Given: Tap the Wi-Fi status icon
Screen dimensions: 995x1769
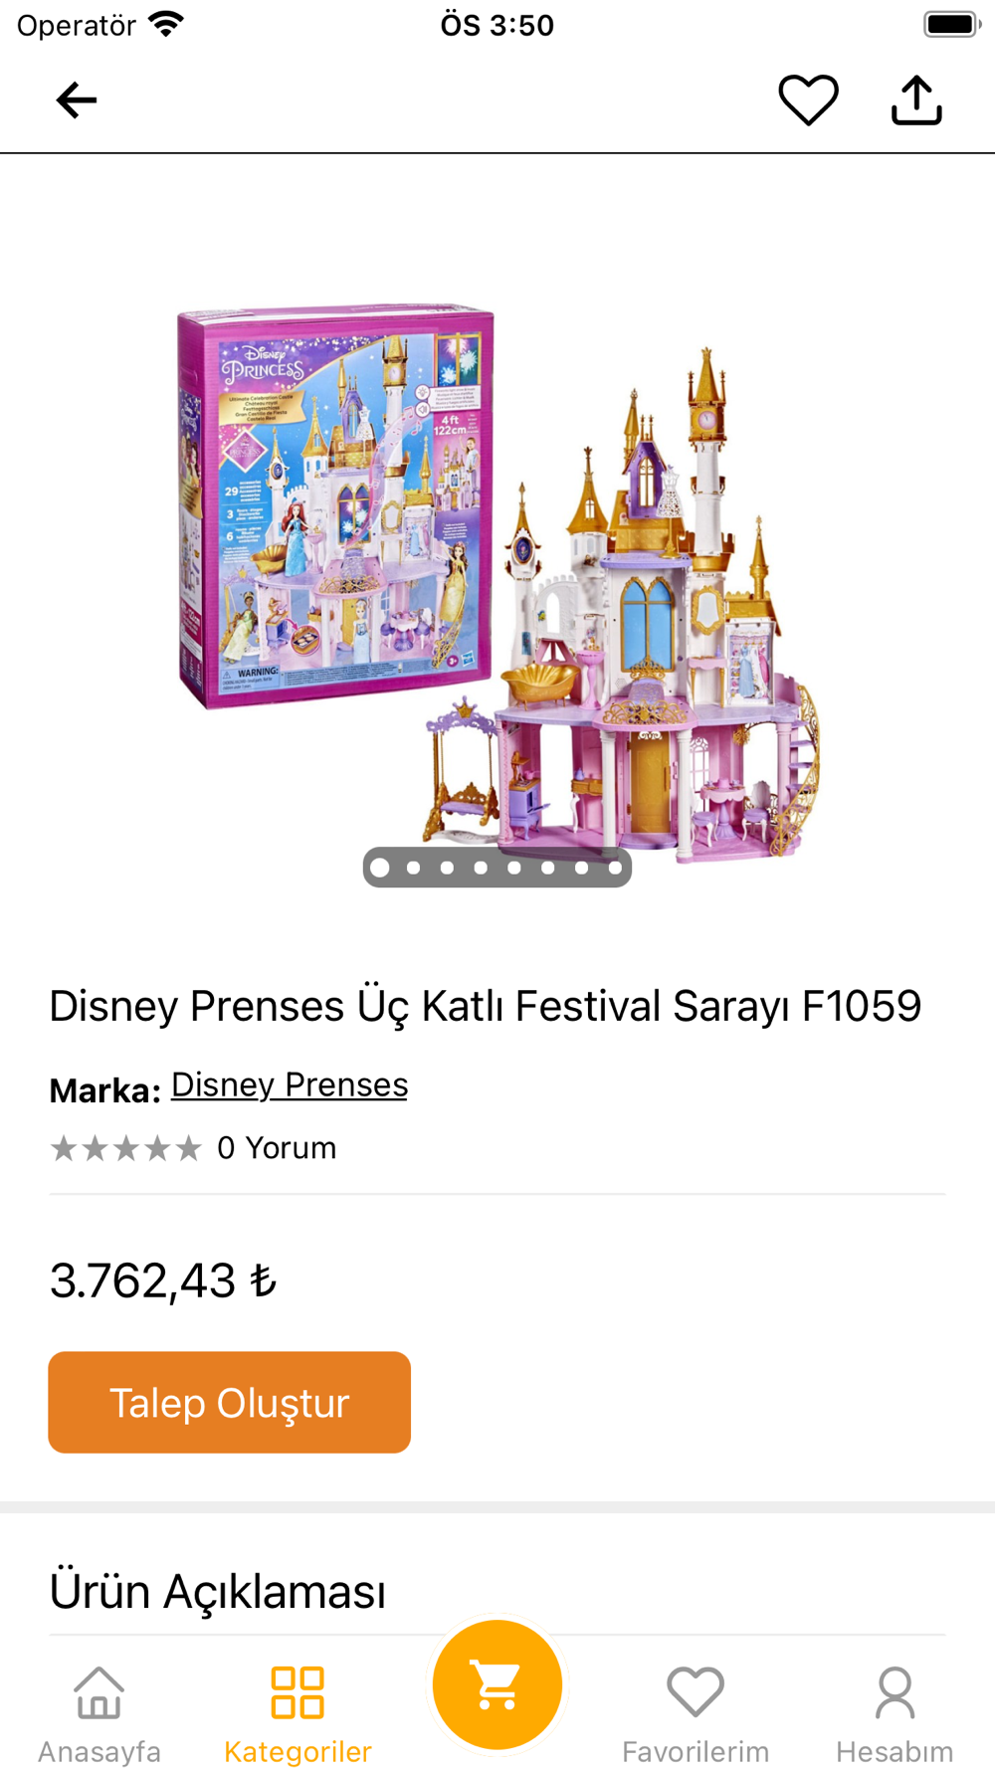Looking at the screenshot, I should coord(166,24).
